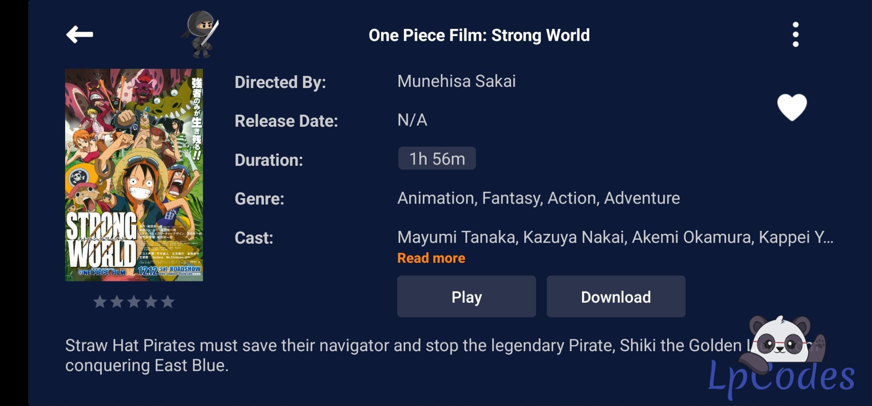872x406 pixels.
Task: Click the panda mascot icon
Action: pos(781,340)
